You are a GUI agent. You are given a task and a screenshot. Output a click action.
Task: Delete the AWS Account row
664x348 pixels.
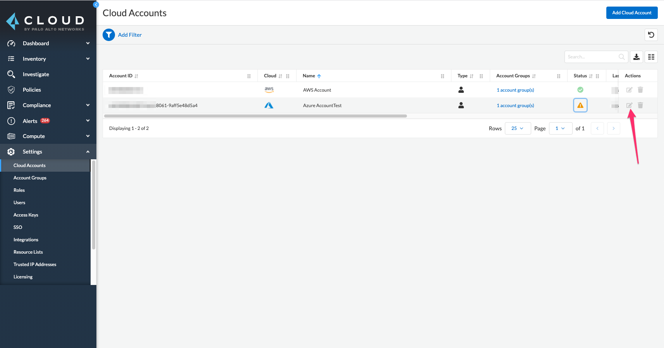(x=640, y=90)
